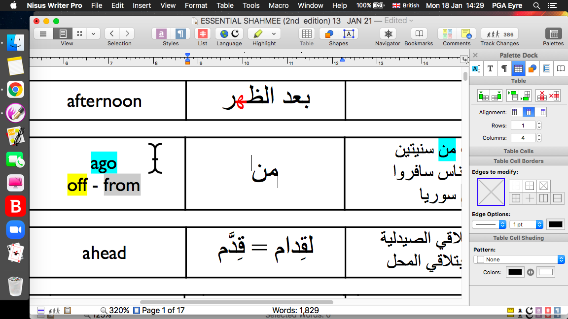Image resolution: width=568 pixels, height=319 pixels.
Task: Collapse the Table Cell Shading section header
Action: pos(518,238)
